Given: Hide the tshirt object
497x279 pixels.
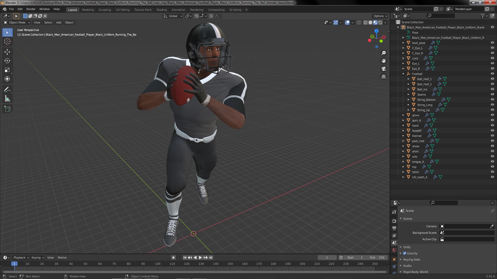Looking at the screenshot, I should pos(492,172).
